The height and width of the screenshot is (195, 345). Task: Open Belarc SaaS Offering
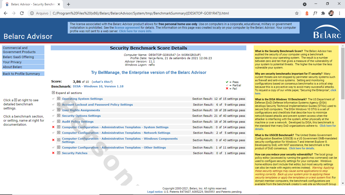tap(23, 57)
